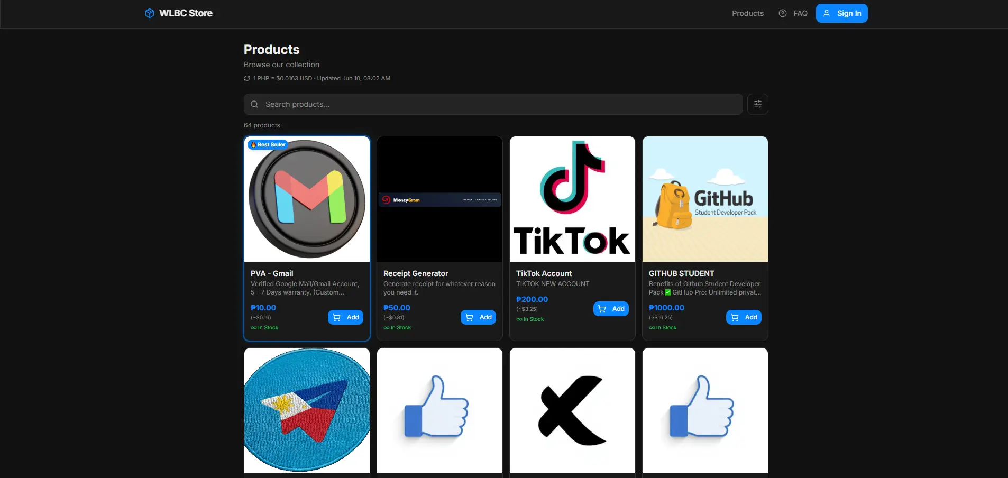
Task: Click the ₱200.00 price
Action: [532, 299]
